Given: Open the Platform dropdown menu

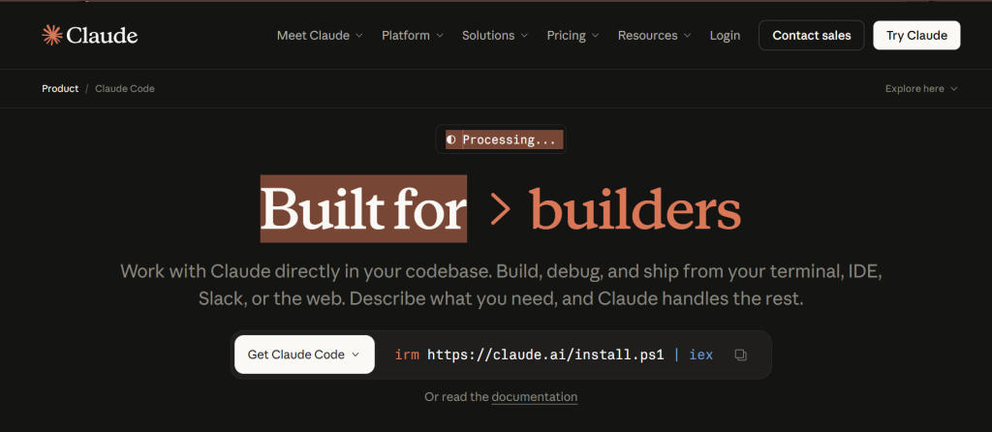Looking at the screenshot, I should [412, 36].
